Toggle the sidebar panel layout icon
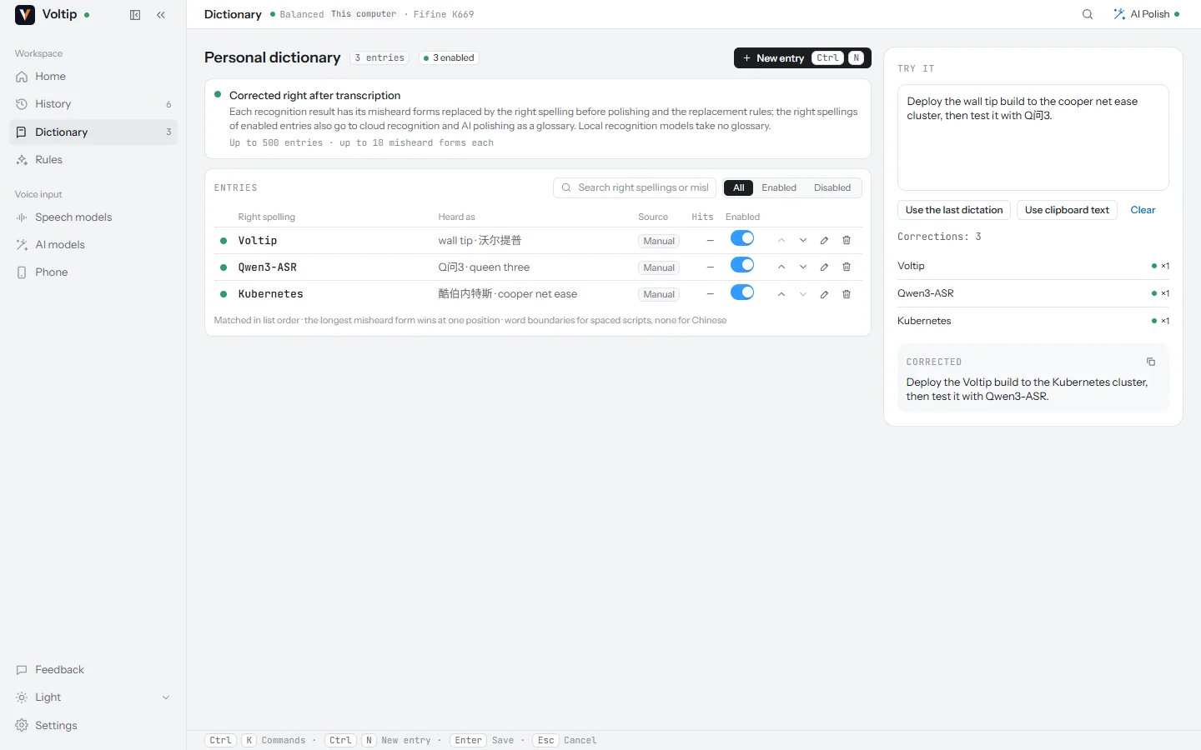 pos(135,15)
